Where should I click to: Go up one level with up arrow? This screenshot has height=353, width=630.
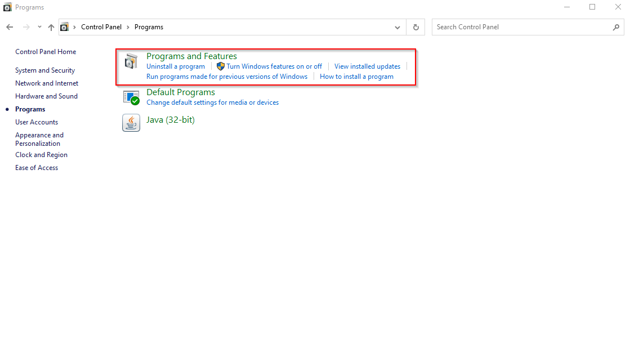click(x=51, y=27)
